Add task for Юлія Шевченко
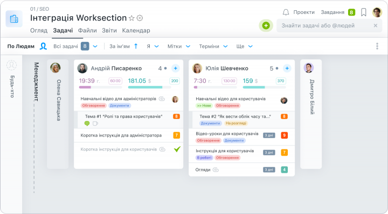 (x=287, y=68)
